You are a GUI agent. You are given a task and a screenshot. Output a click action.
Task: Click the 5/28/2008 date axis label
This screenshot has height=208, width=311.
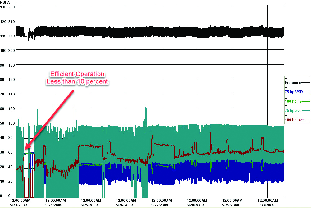[x=195, y=205]
